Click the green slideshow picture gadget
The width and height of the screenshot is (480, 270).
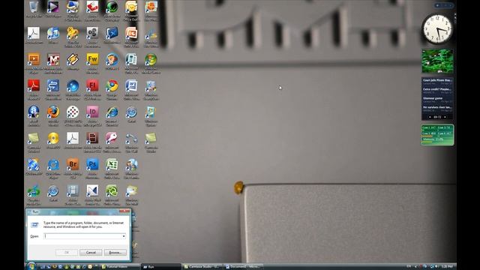pos(437,61)
